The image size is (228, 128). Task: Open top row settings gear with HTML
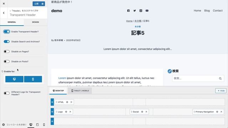(x=52, y=102)
